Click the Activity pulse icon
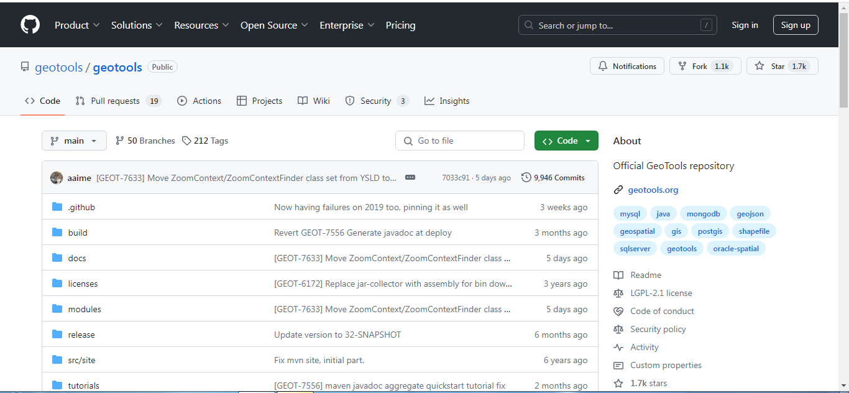 point(618,348)
